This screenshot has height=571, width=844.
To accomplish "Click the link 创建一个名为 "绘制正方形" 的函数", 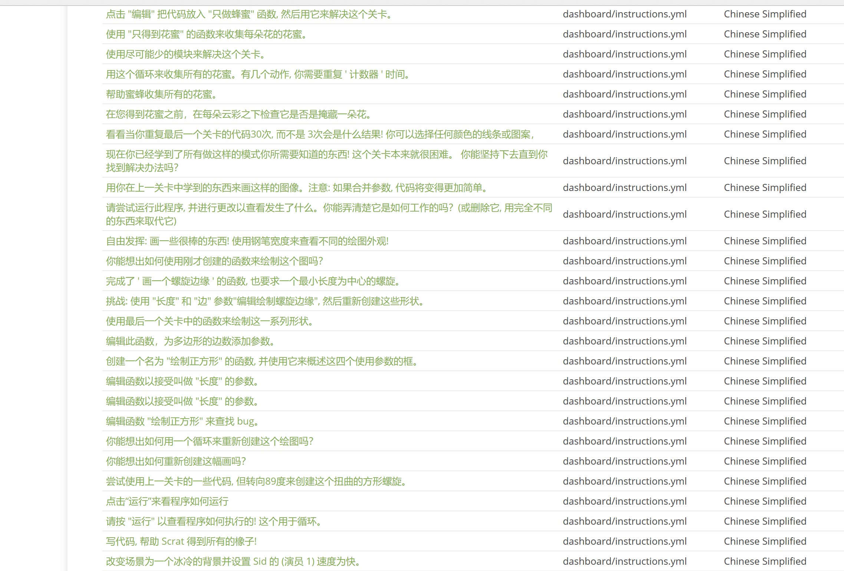I will [x=262, y=362].
